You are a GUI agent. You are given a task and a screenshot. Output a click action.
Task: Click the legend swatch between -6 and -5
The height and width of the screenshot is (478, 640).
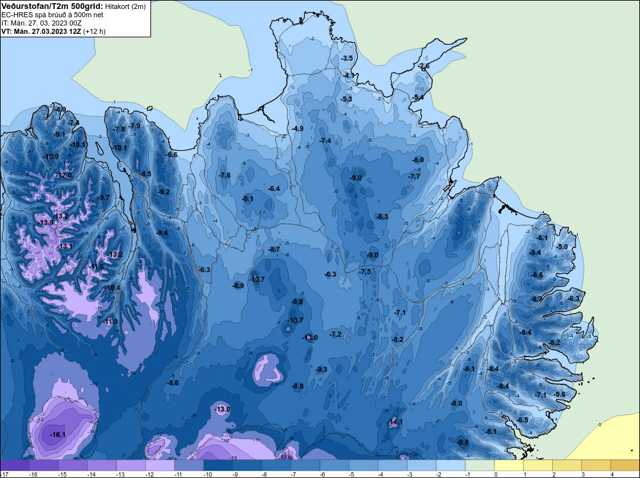point(334,465)
